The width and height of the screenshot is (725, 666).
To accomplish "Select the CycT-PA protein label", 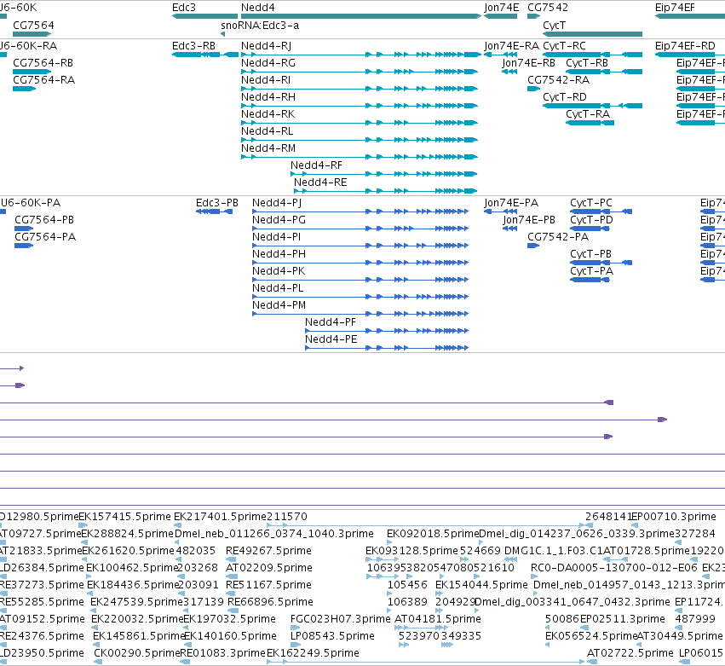I will (x=592, y=271).
